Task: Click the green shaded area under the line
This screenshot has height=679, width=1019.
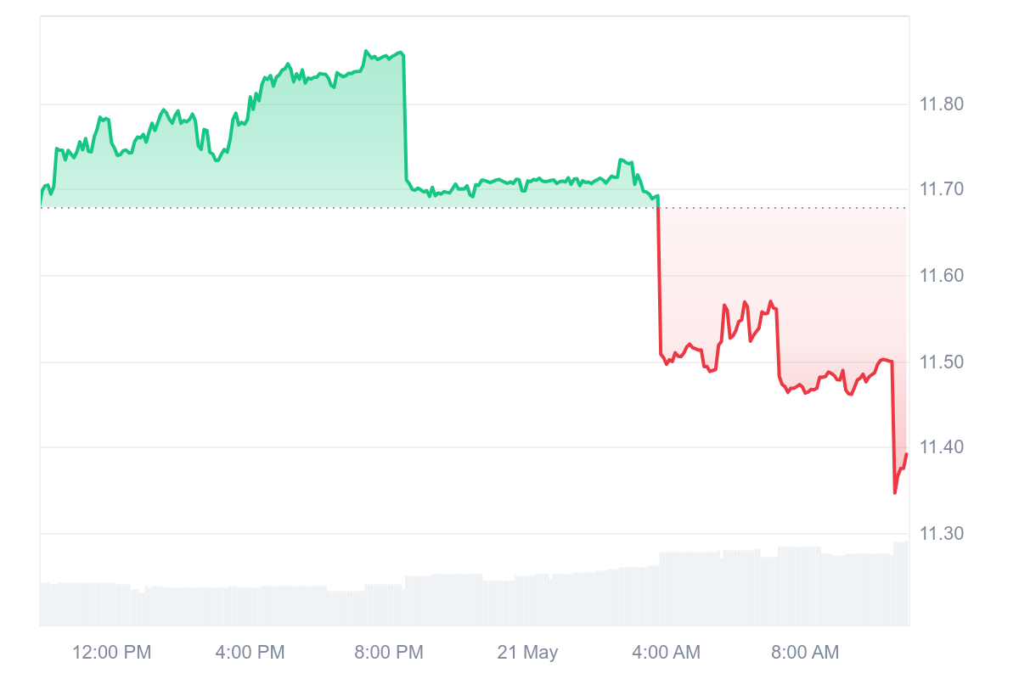Action: click(255, 161)
